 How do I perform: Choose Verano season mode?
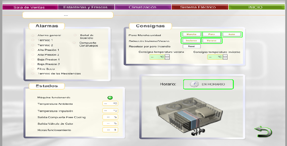pyautogui.click(x=211, y=41)
